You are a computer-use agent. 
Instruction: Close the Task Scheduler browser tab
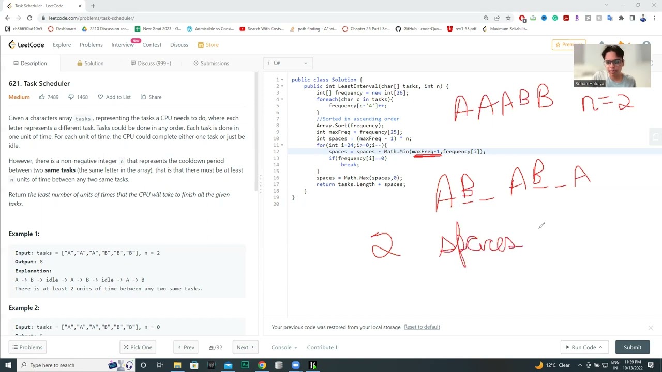[x=80, y=6]
